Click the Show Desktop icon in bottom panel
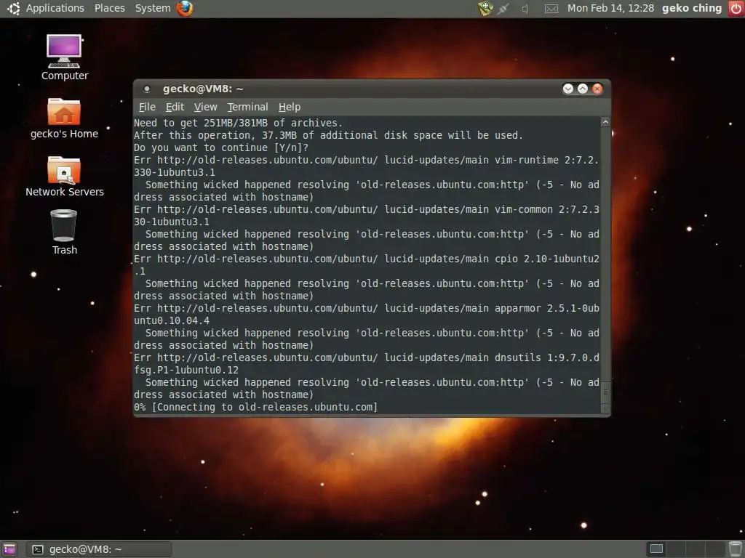 pyautogui.click(x=9, y=549)
